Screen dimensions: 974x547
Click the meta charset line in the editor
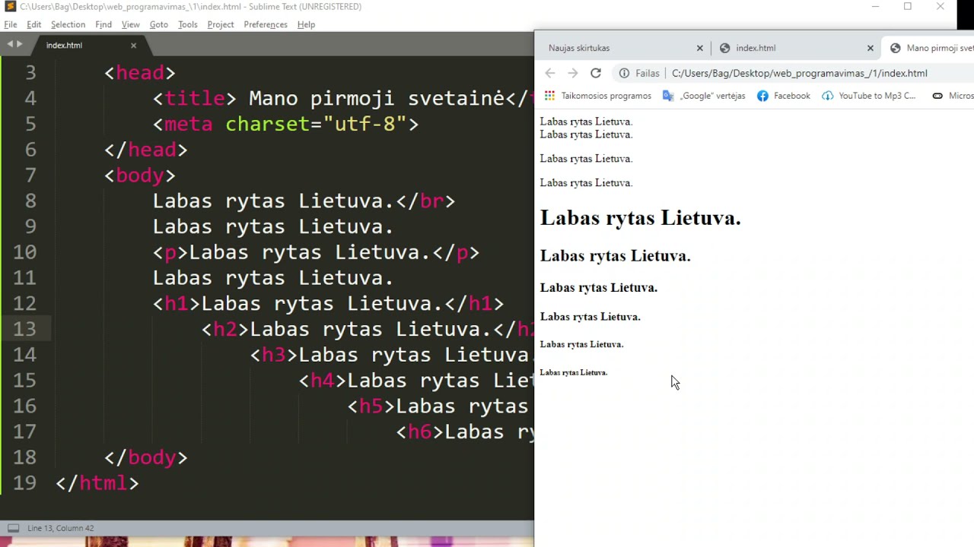pyautogui.click(x=285, y=124)
